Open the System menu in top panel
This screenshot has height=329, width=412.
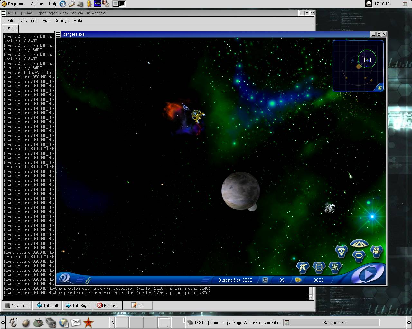(37, 4)
